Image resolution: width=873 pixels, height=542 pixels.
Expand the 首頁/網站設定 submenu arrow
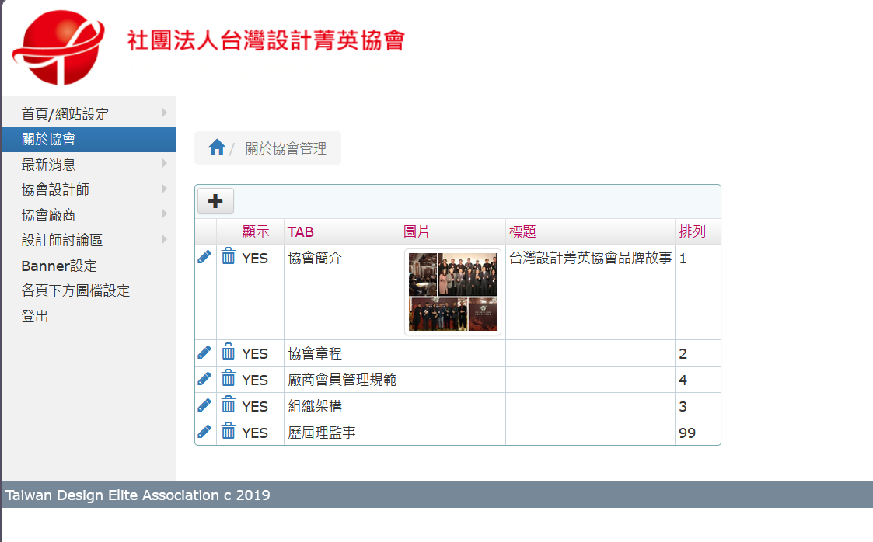(164, 113)
